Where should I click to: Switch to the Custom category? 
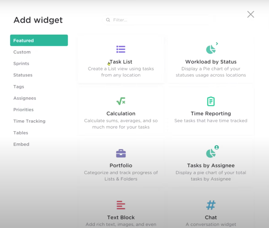pyautogui.click(x=22, y=52)
